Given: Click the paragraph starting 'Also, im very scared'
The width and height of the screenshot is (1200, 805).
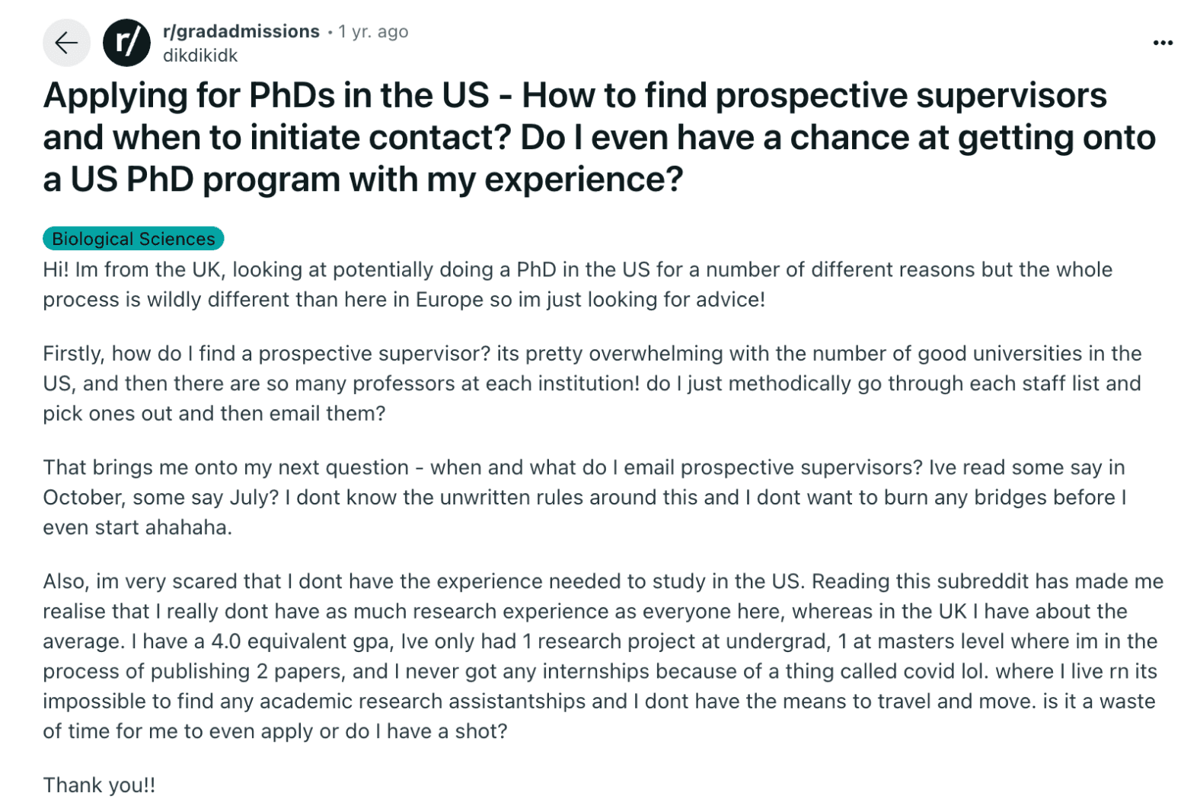Looking at the screenshot, I should coord(602,656).
